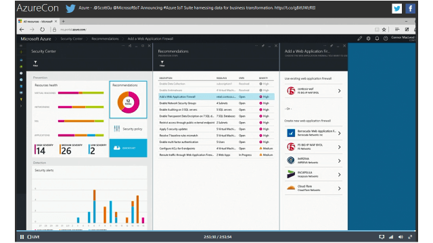Select the Recommendations breadcrumb
Image resolution: width=433 pixels, height=243 pixels.
pos(105,38)
